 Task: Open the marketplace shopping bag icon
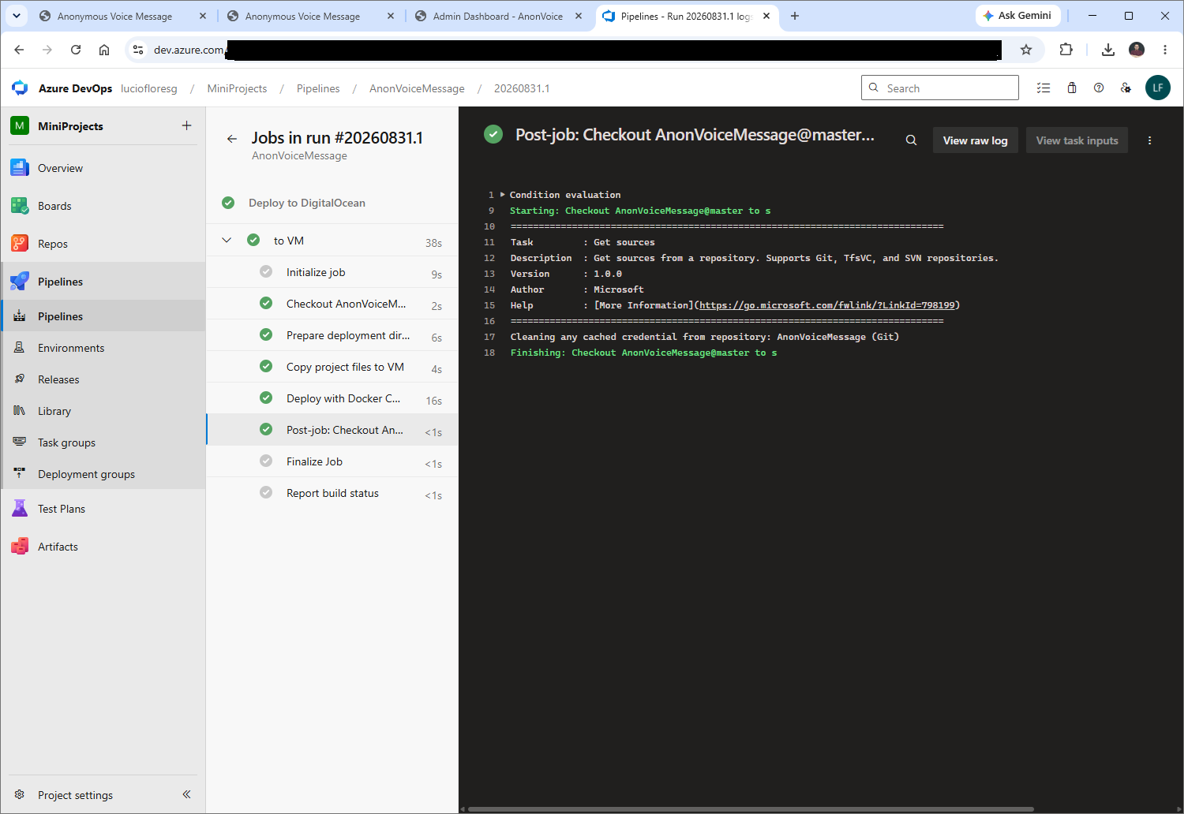pos(1072,88)
